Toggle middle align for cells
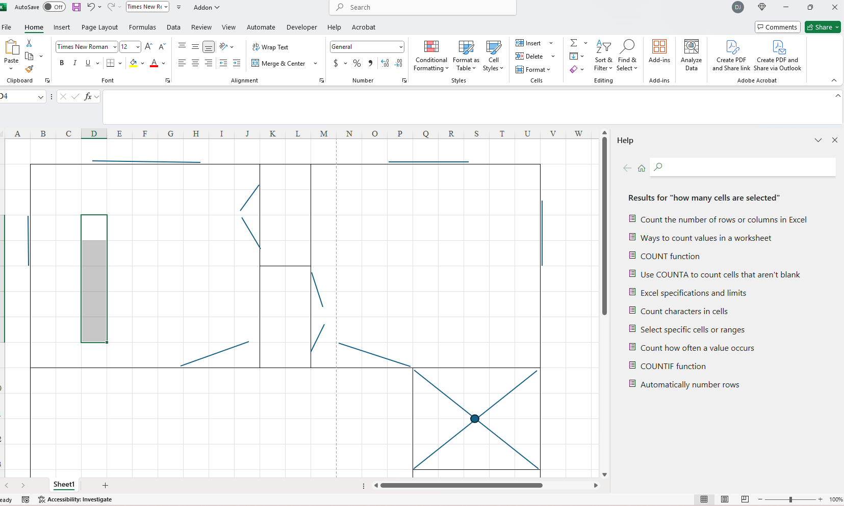The height and width of the screenshot is (506, 844). coord(195,47)
